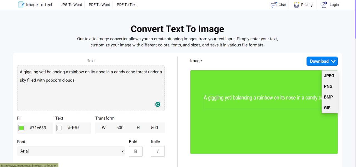356x167 pixels.
Task: Open the Arial font dropdown
Action: [71, 151]
